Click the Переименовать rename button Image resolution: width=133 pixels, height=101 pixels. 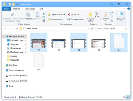pos(76,19)
